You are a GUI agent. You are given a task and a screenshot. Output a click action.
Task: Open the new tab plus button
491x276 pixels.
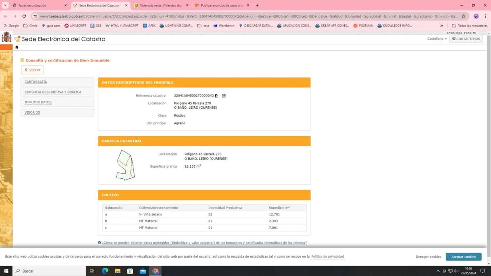(x=257, y=5)
